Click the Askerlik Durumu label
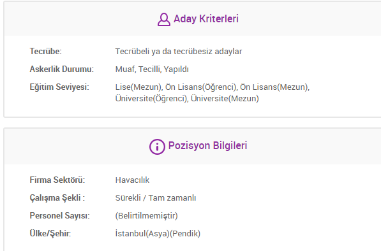The image size is (381, 251). click(62, 69)
